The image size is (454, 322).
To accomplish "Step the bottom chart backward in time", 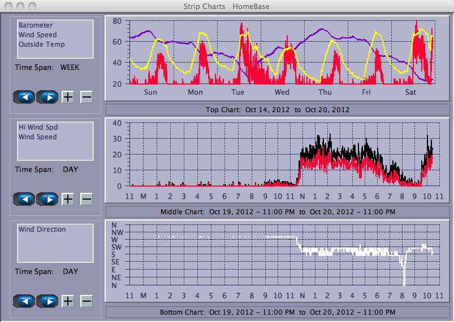I will coord(24,301).
